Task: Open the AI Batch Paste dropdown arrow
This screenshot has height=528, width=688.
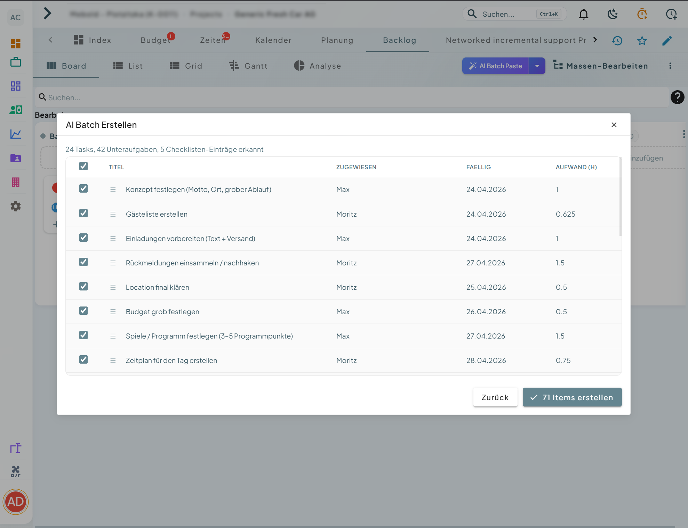Action: coord(537,66)
